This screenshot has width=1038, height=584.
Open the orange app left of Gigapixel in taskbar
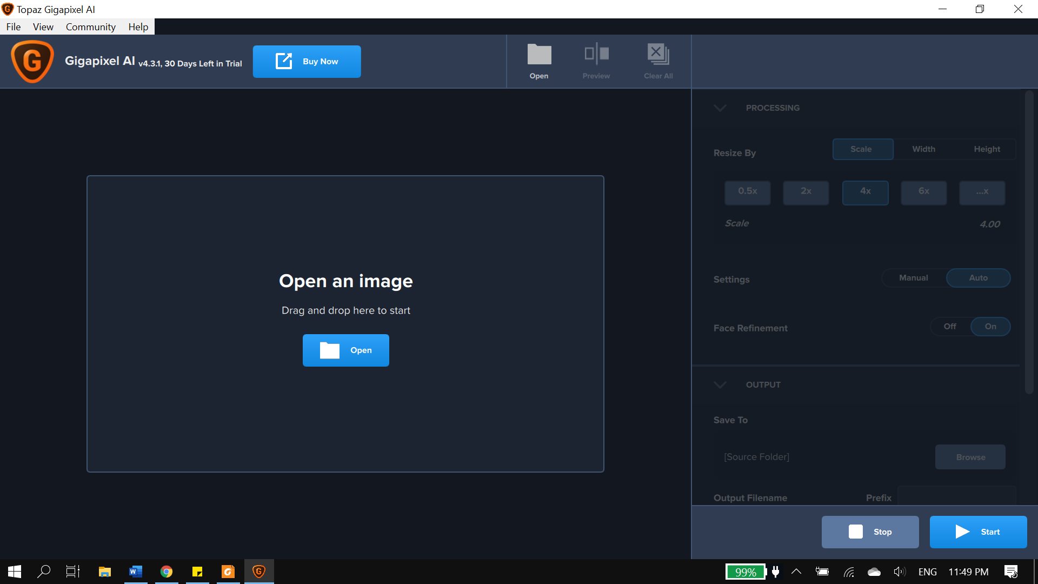228,572
